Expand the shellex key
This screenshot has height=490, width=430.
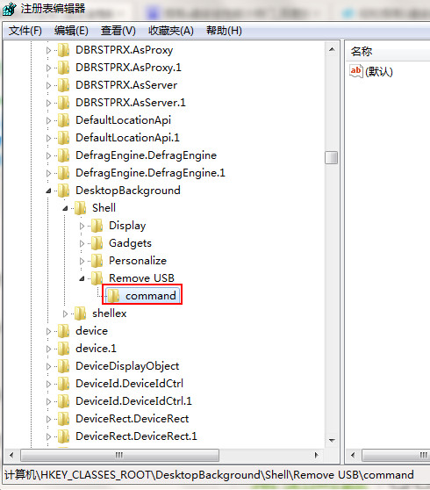[x=65, y=313]
